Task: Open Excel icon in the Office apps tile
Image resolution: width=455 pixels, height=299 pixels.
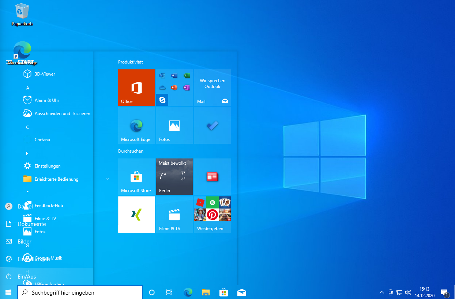Action: point(186,76)
